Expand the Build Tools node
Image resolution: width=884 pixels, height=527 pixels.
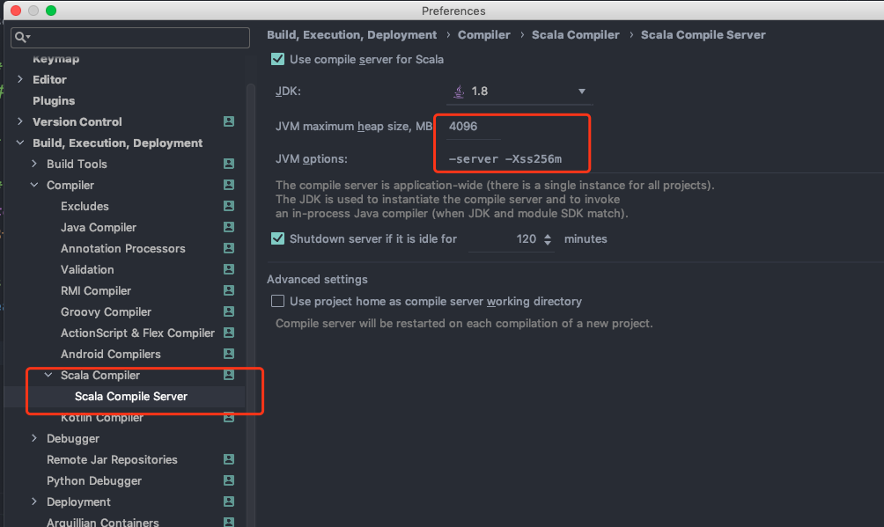34,164
